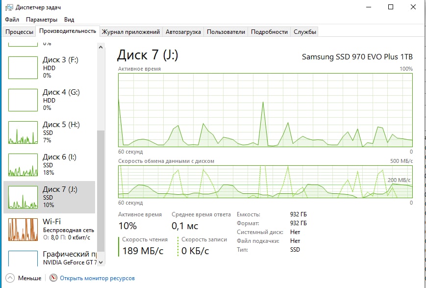Image resolution: width=426 pixels, height=288 pixels.
Task: Select the Disk 5 (H:) mini graph
Action: click(23, 132)
